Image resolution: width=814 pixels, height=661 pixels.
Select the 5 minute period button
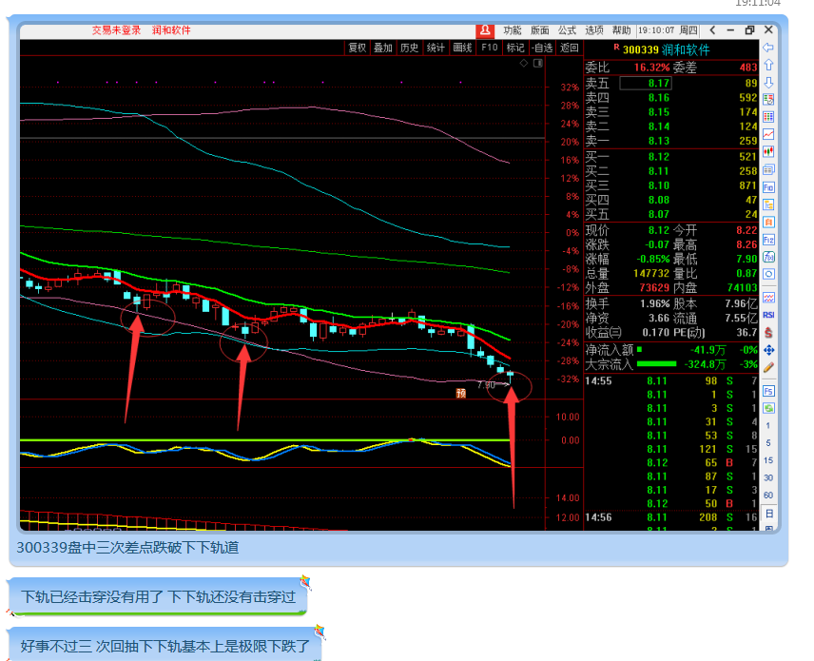(768, 443)
